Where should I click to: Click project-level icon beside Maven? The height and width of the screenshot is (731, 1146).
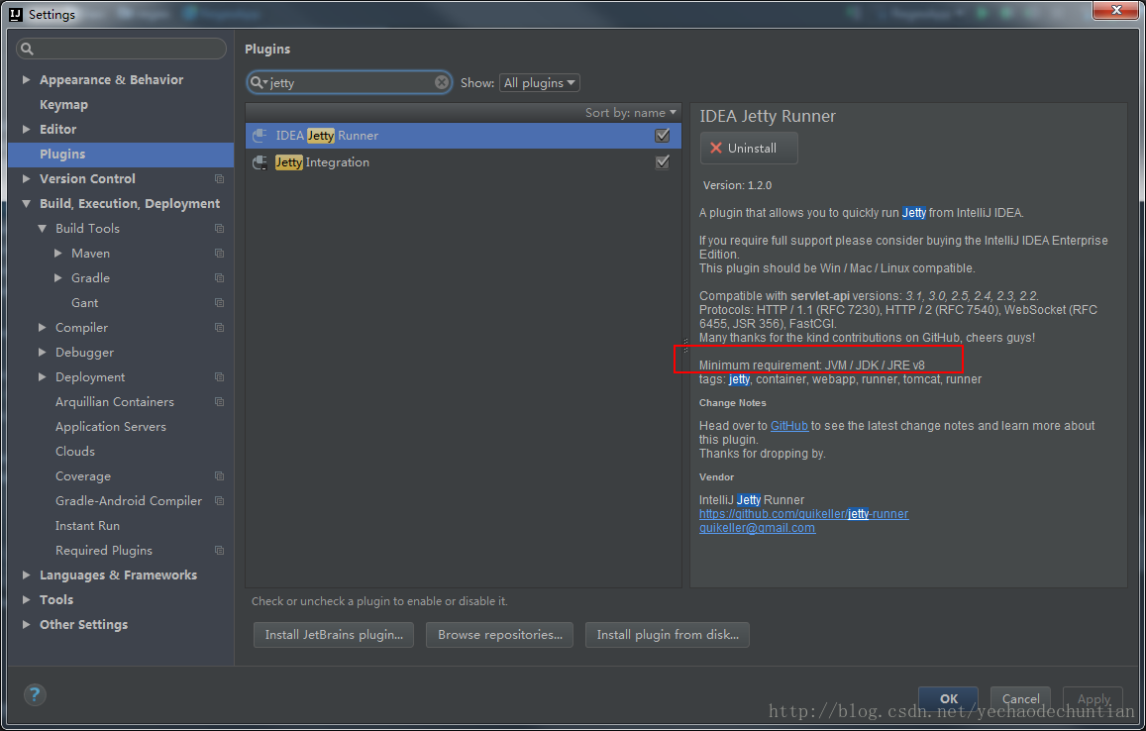coord(219,253)
